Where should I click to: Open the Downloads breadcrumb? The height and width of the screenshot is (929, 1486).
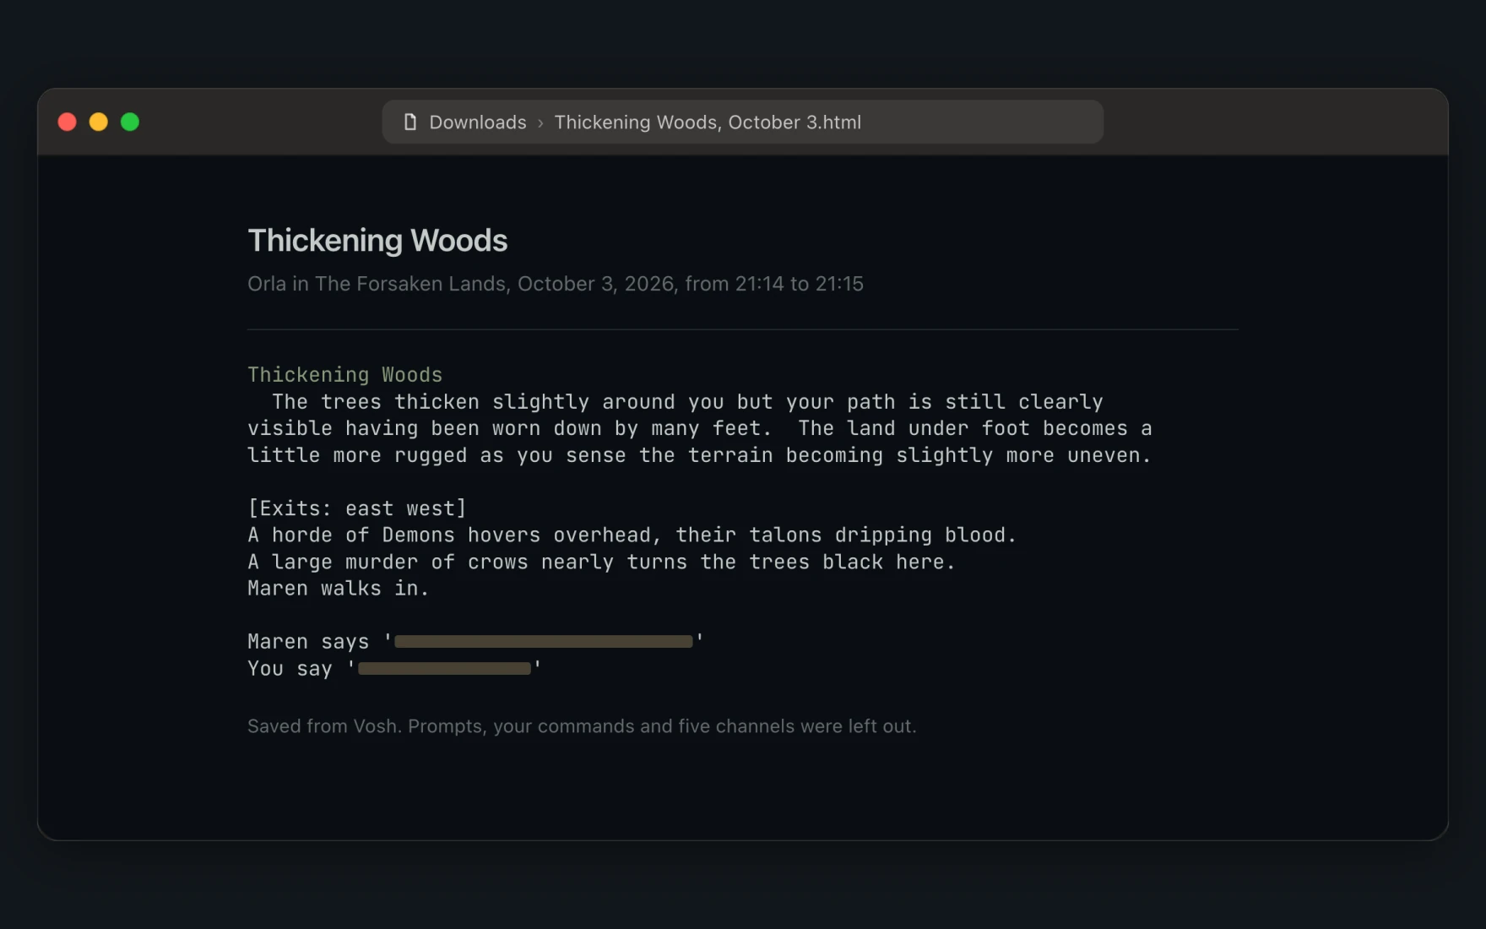(x=478, y=122)
